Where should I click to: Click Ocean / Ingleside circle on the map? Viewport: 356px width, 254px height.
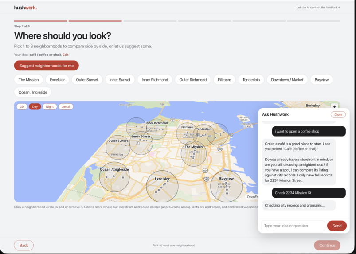pos(114,177)
